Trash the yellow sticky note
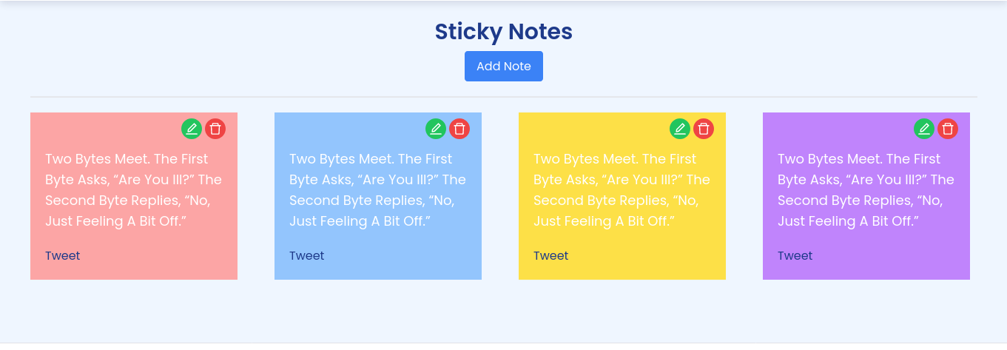This screenshot has height=350, width=1007. pos(704,129)
